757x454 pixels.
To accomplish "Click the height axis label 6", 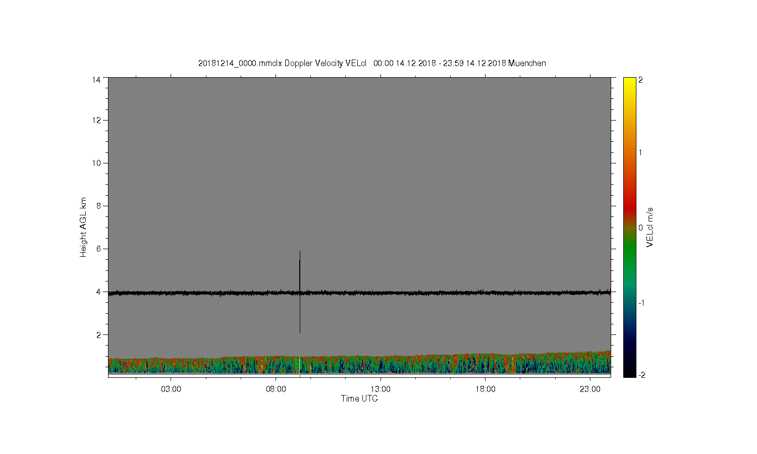I will [x=98, y=249].
